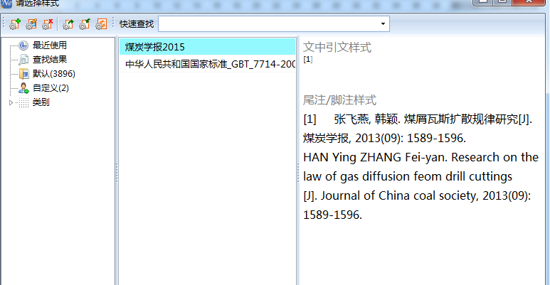Expand the 类别 node triangle
The width and height of the screenshot is (550, 285).
point(11,103)
